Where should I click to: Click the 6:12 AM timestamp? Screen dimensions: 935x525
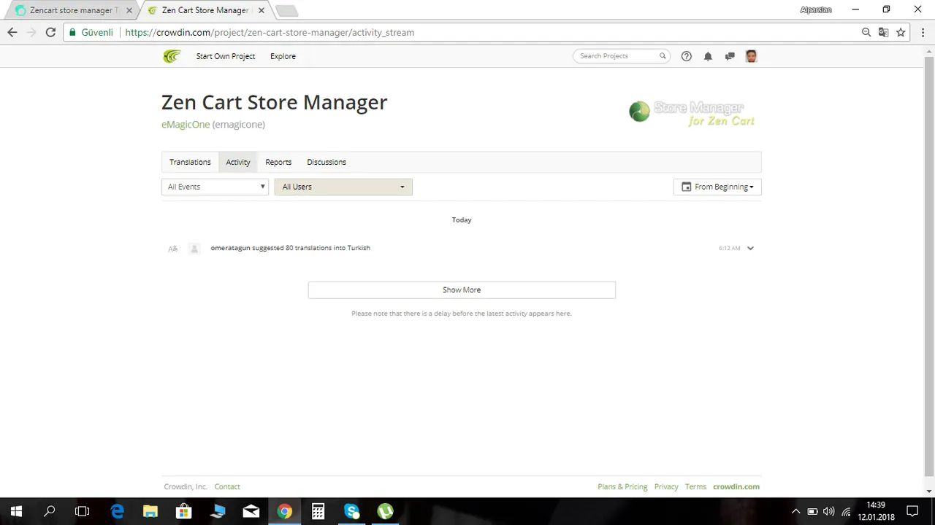[x=729, y=249]
